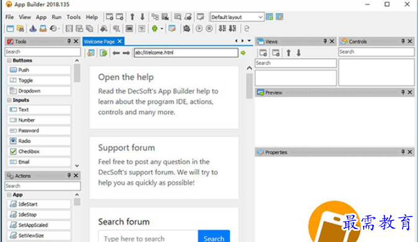418x242 pixels.
Task: Select the Dropdown tool
Action: tap(39, 91)
